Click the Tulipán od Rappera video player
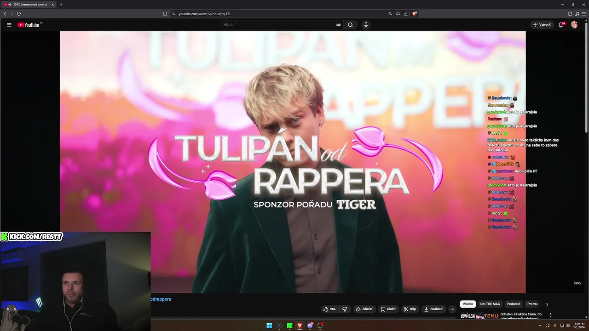This screenshot has height=331, width=589. [x=293, y=162]
